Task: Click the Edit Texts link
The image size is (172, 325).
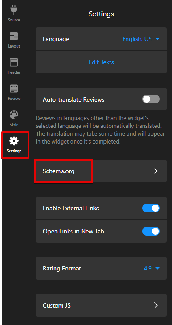Action: (101, 62)
